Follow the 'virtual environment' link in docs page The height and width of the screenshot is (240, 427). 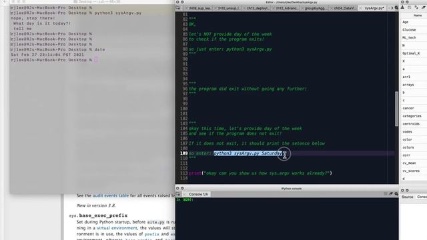117,228
